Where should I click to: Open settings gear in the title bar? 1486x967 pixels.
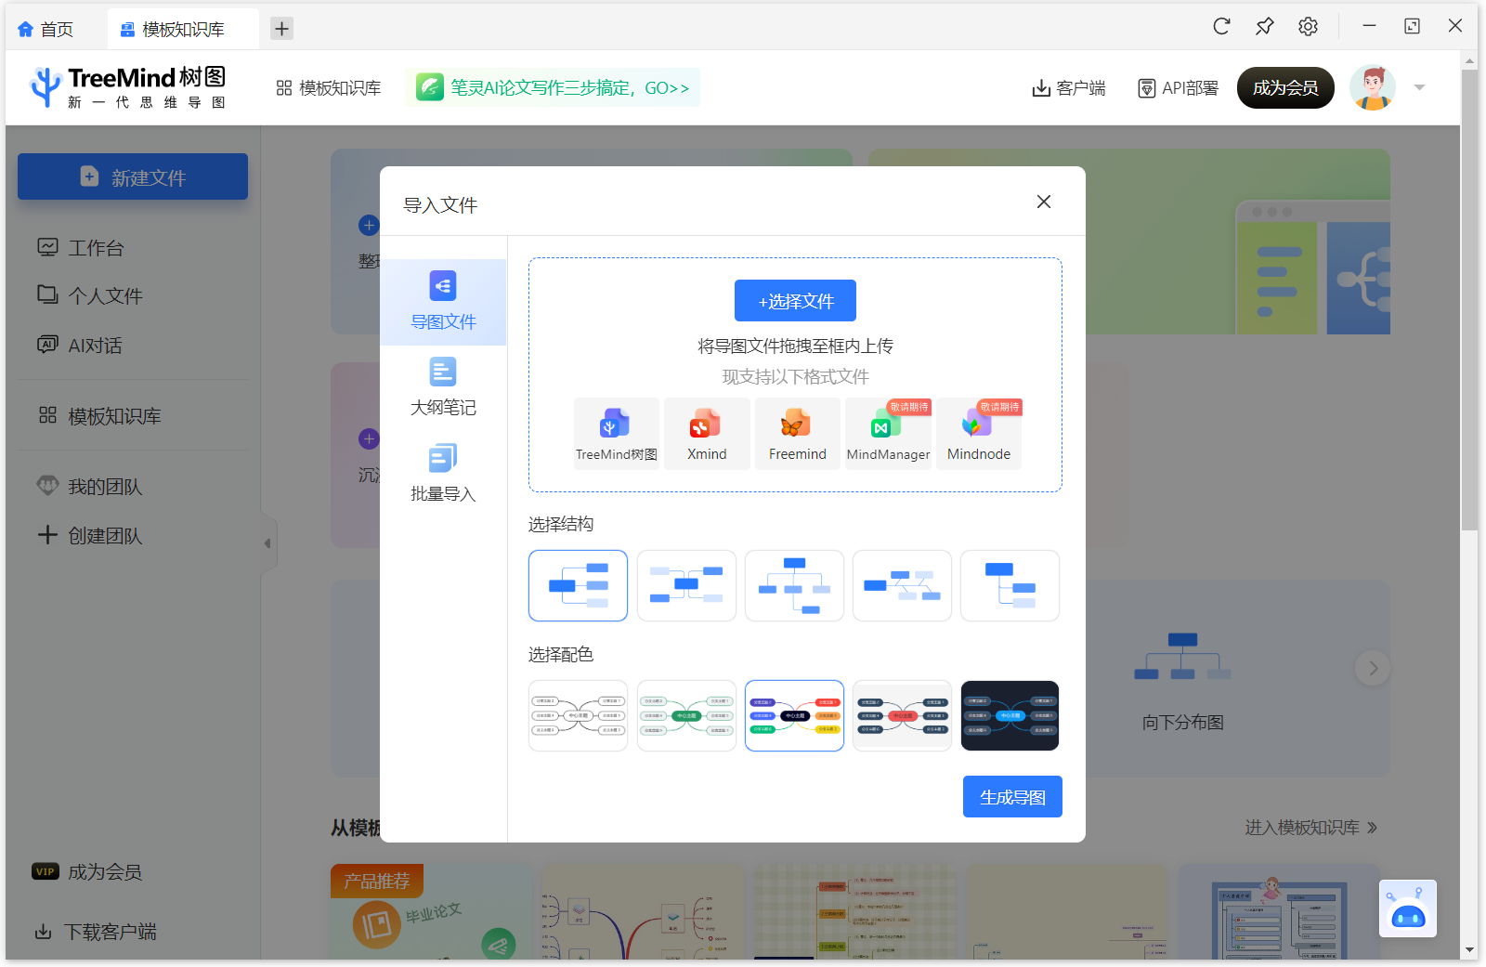[1308, 26]
